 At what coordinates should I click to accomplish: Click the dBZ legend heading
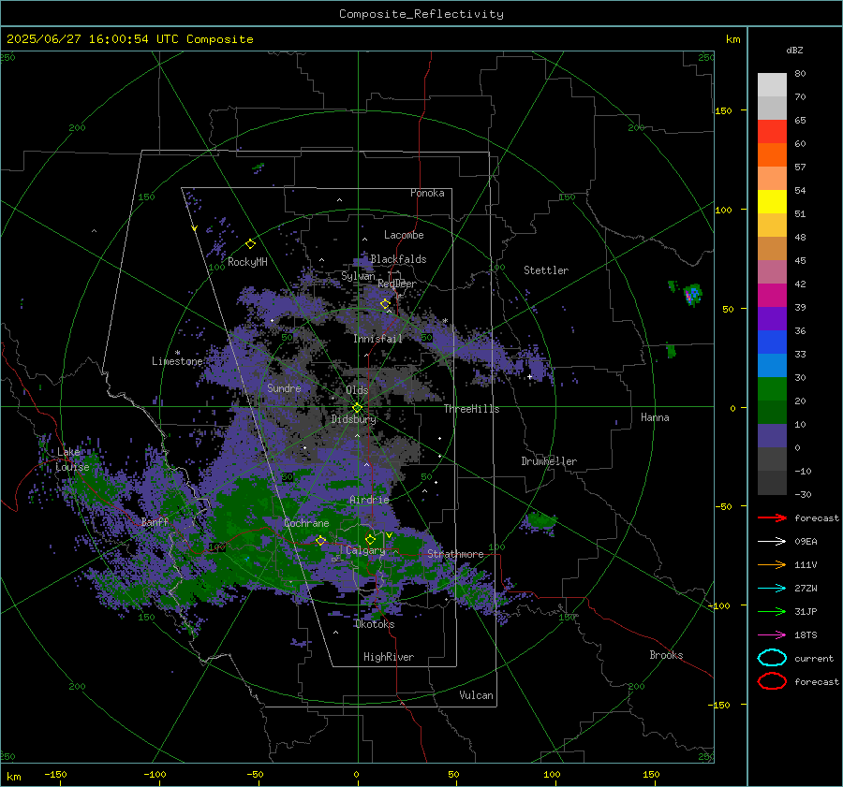point(794,50)
